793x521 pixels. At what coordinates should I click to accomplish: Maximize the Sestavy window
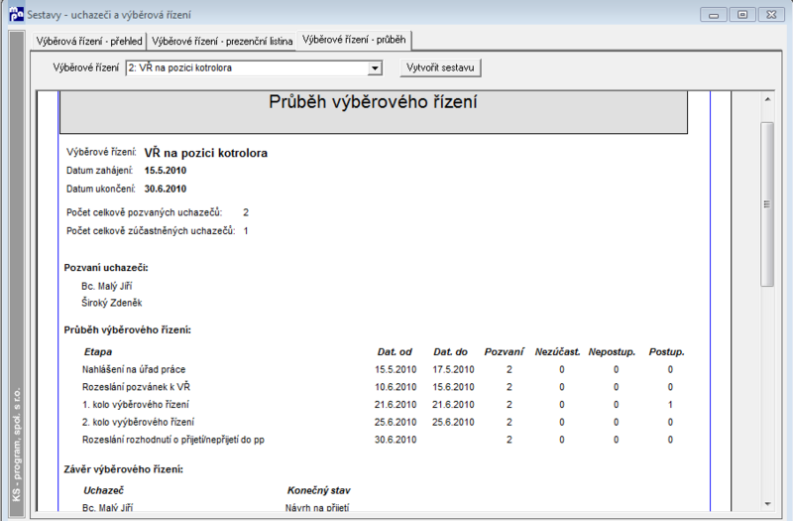(x=742, y=15)
